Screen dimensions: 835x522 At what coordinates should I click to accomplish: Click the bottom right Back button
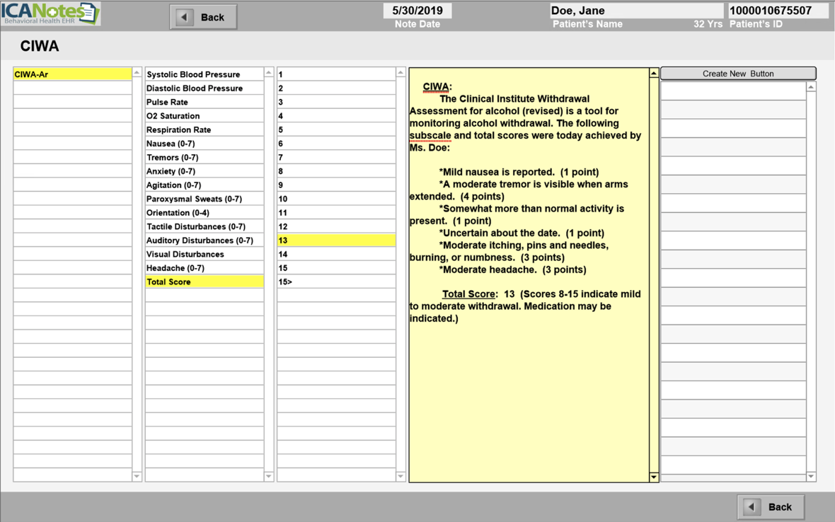point(771,506)
